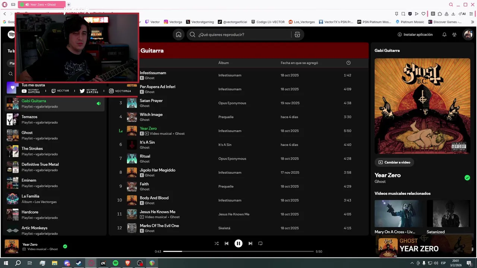This screenshot has height=268, width=477.
Task: Open Windows Start menu
Action: (x=6, y=263)
